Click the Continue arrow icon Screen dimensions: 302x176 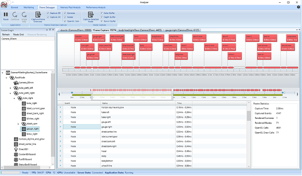15,15
